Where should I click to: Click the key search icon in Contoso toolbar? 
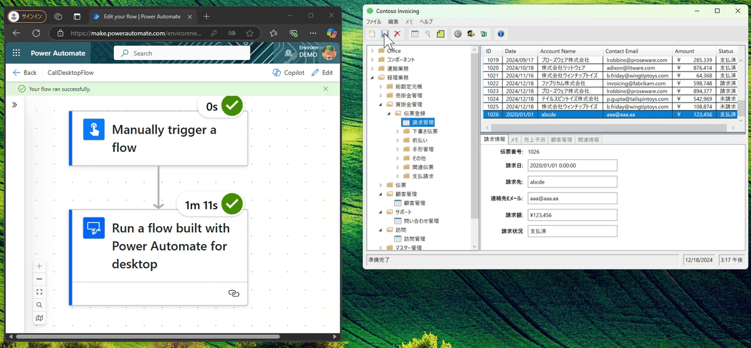point(428,34)
